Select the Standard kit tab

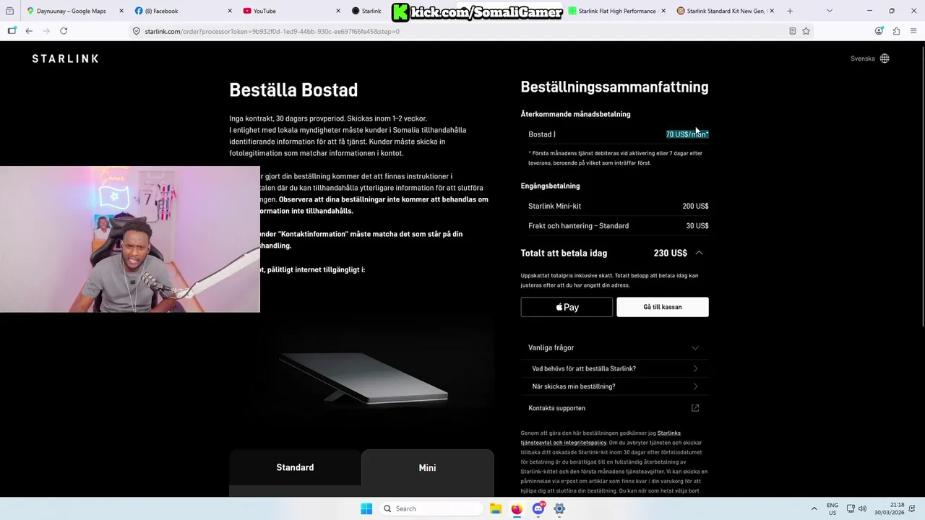295,467
